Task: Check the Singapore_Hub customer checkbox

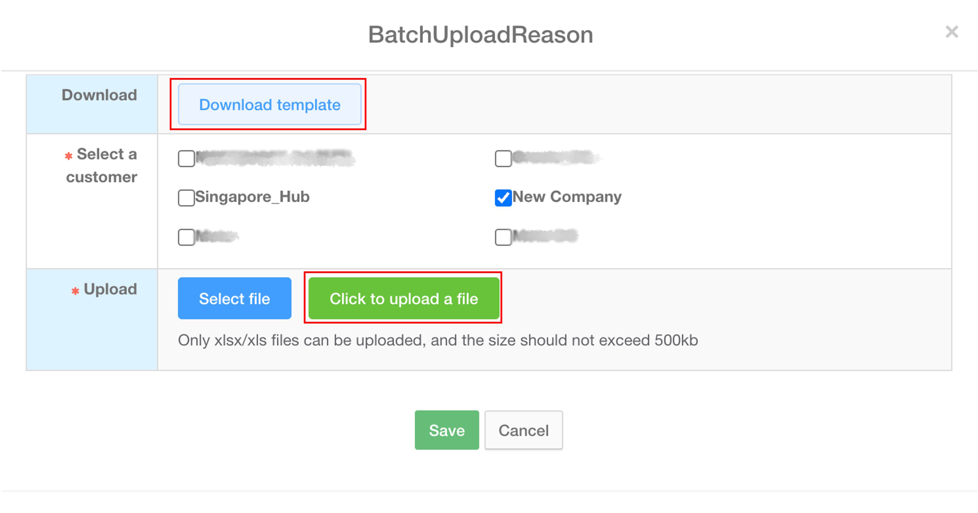Action: pos(186,198)
